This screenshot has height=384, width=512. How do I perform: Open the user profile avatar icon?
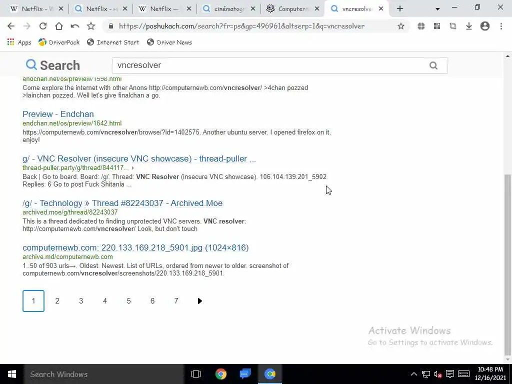pos(485,26)
